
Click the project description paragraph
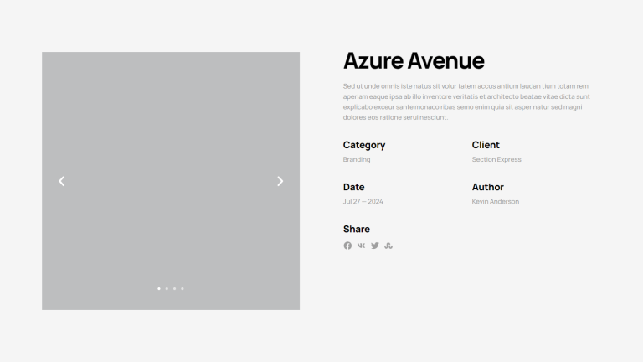[x=466, y=101]
